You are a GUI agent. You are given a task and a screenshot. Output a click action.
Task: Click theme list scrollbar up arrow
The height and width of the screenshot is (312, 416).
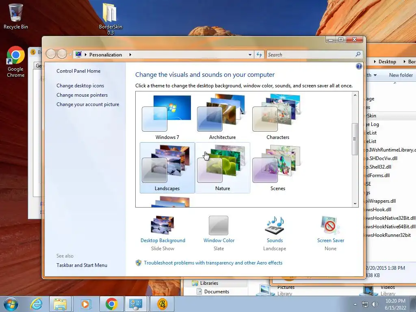pyautogui.click(x=355, y=95)
